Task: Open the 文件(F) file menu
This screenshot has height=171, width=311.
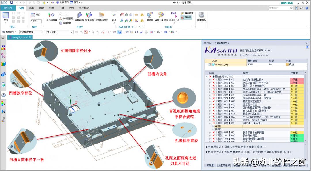Action: pyautogui.click(x=8, y=8)
